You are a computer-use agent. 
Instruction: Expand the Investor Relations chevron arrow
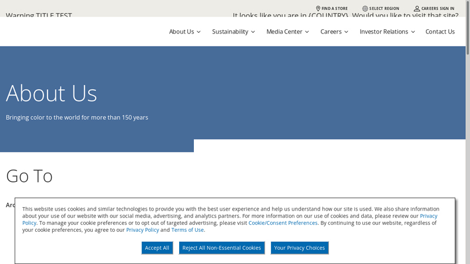coord(413,32)
